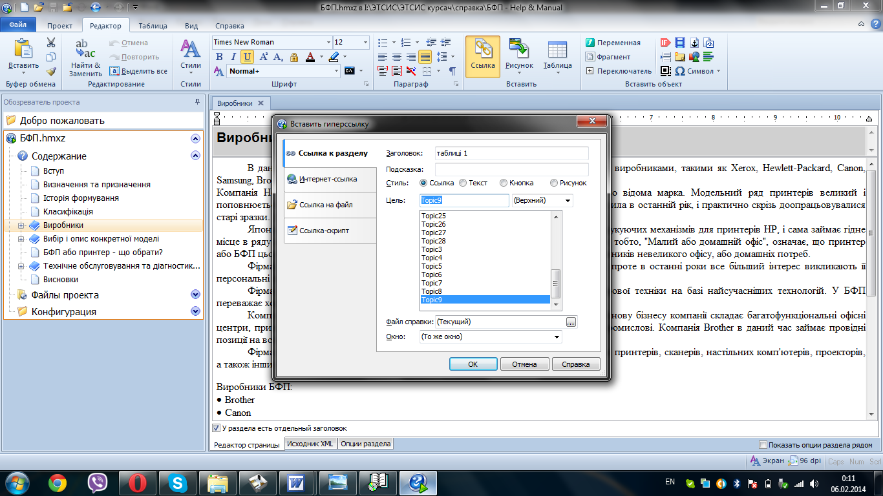This screenshot has width=883, height=496.
Task: Select the Интернет-ссылка link type tab
Action: coord(330,179)
